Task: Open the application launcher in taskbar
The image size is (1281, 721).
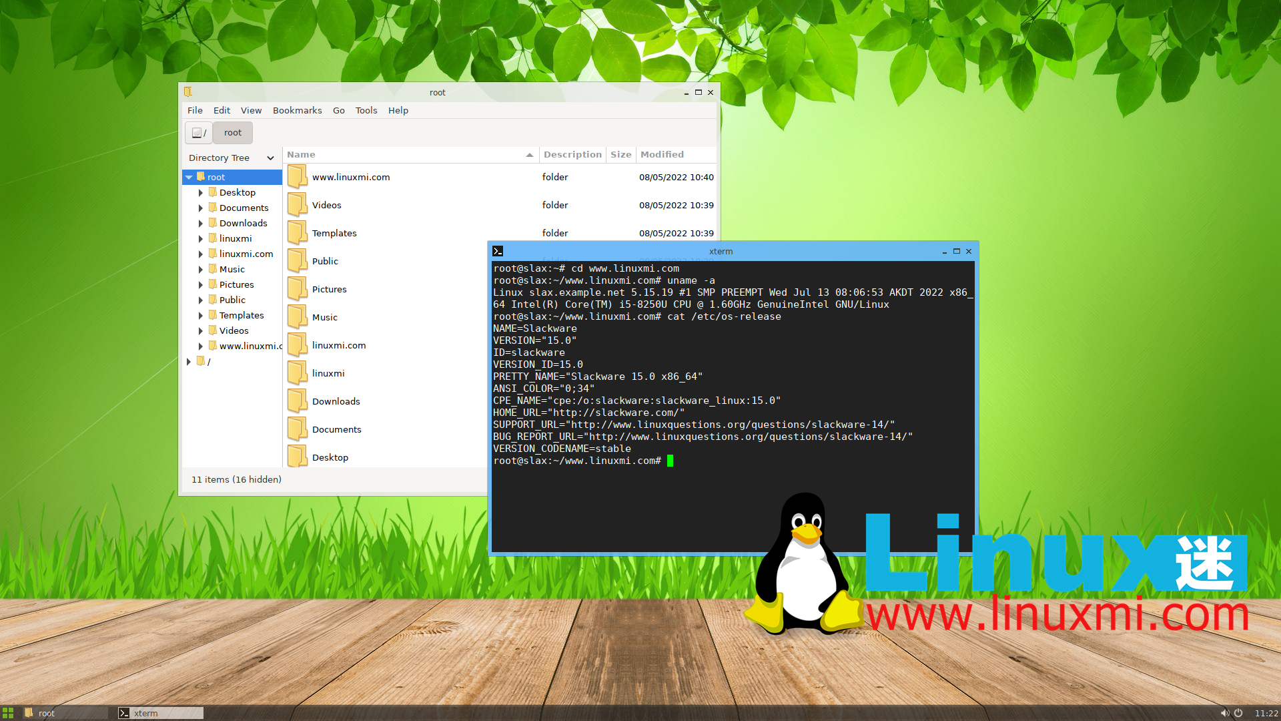Action: (x=7, y=713)
